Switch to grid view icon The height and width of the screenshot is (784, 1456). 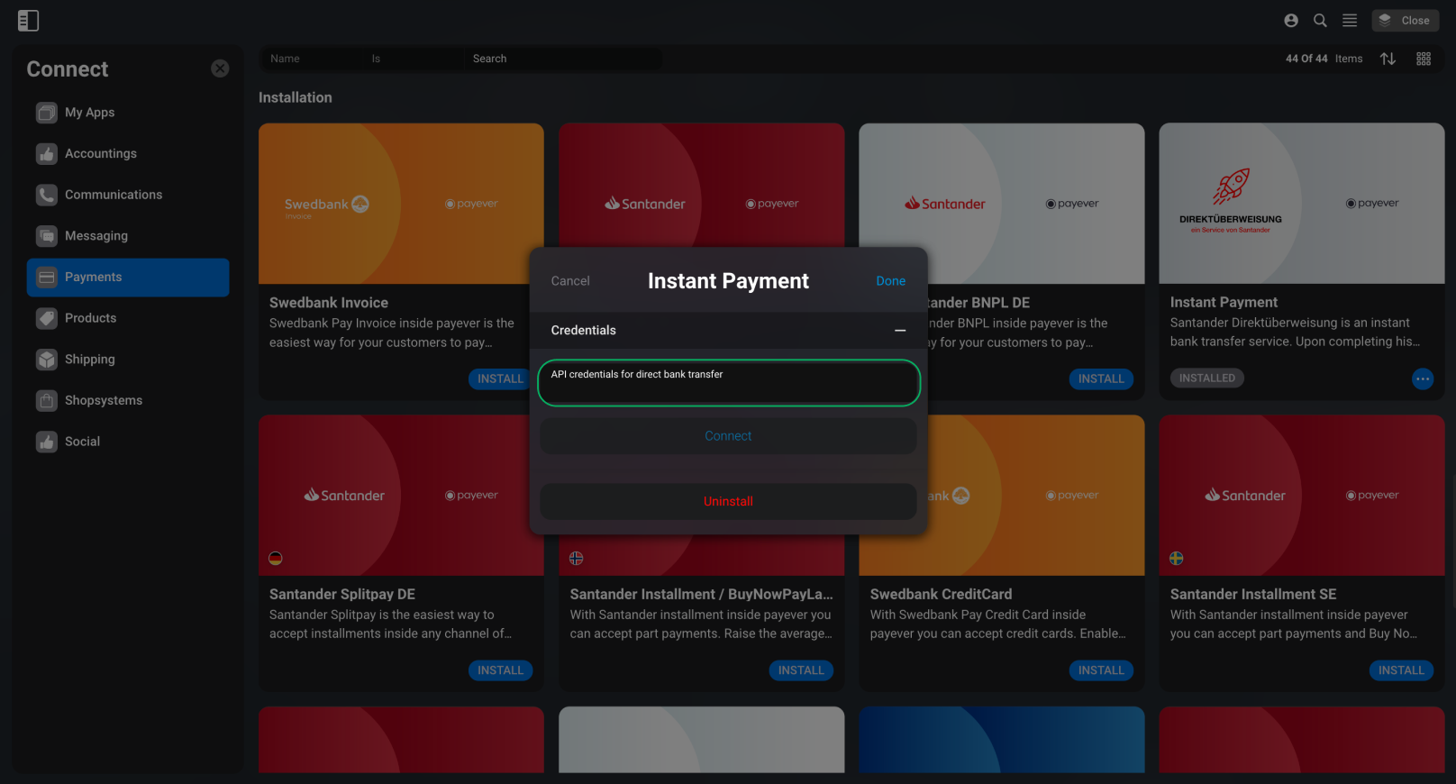click(x=1424, y=59)
